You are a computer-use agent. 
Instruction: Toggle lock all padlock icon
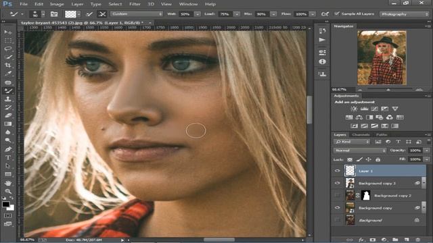click(378, 159)
